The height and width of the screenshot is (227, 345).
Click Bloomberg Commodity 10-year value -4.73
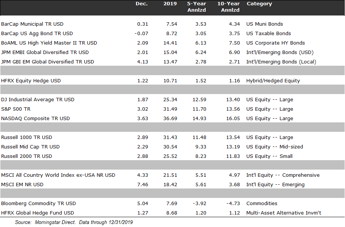[x=233, y=204]
